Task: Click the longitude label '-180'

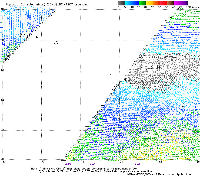Action: click(x=3, y=162)
